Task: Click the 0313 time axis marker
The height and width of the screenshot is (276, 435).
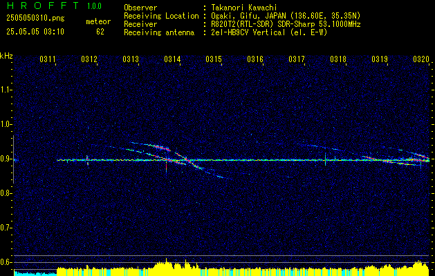Action: pyautogui.click(x=131, y=59)
